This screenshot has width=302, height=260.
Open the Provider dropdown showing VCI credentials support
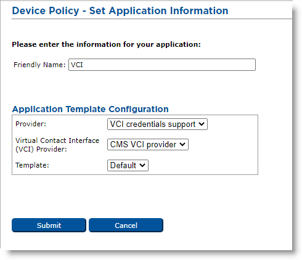click(157, 124)
